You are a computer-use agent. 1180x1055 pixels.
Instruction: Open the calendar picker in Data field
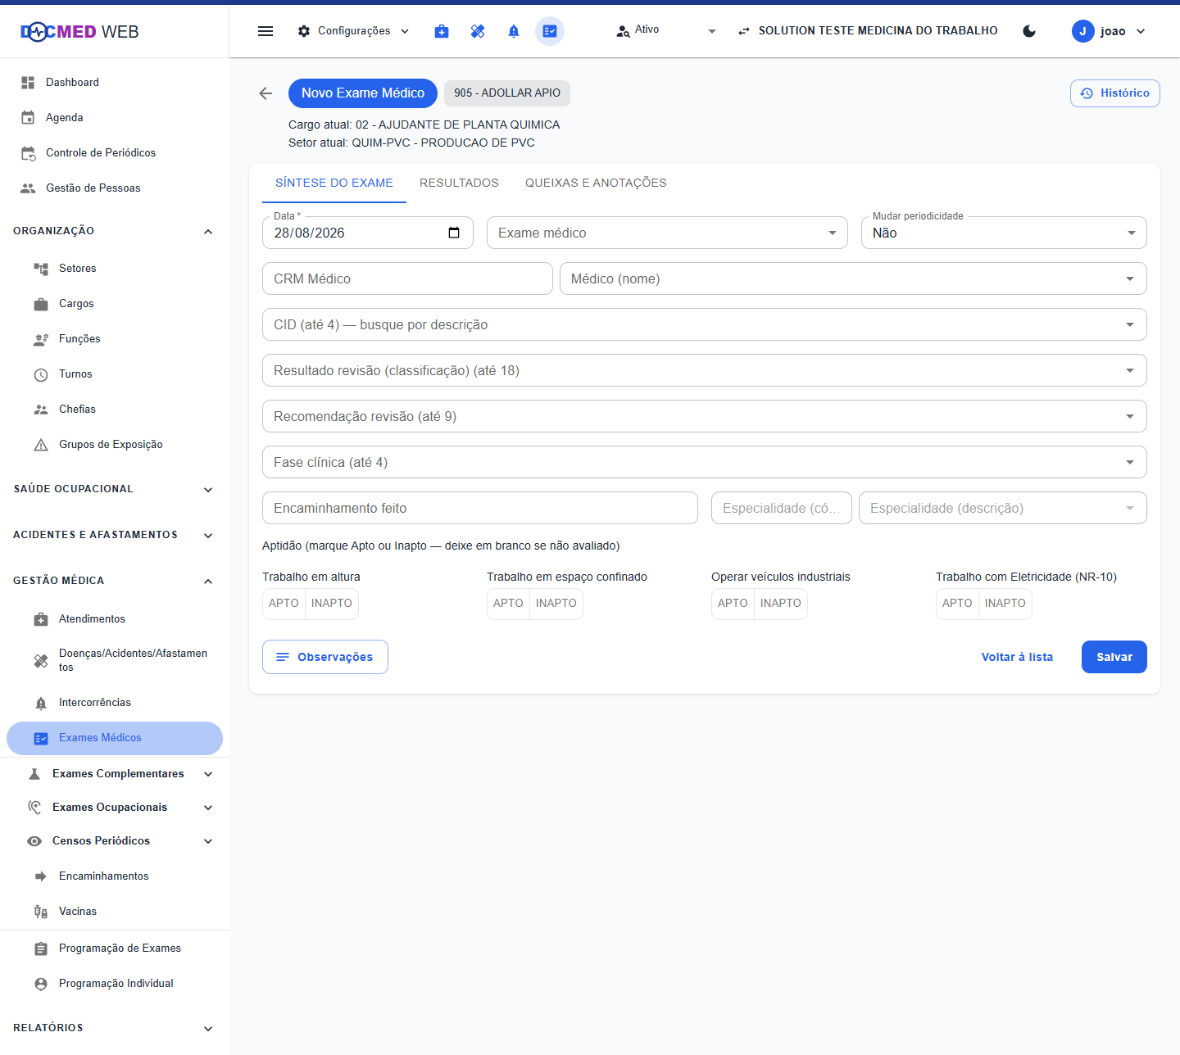point(454,233)
